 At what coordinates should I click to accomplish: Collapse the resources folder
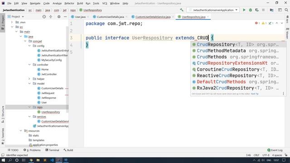(x=21, y=131)
